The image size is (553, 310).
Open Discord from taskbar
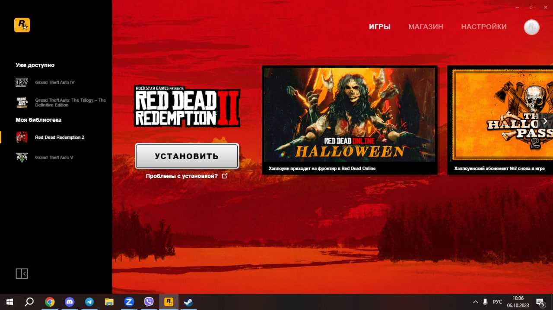(x=69, y=302)
